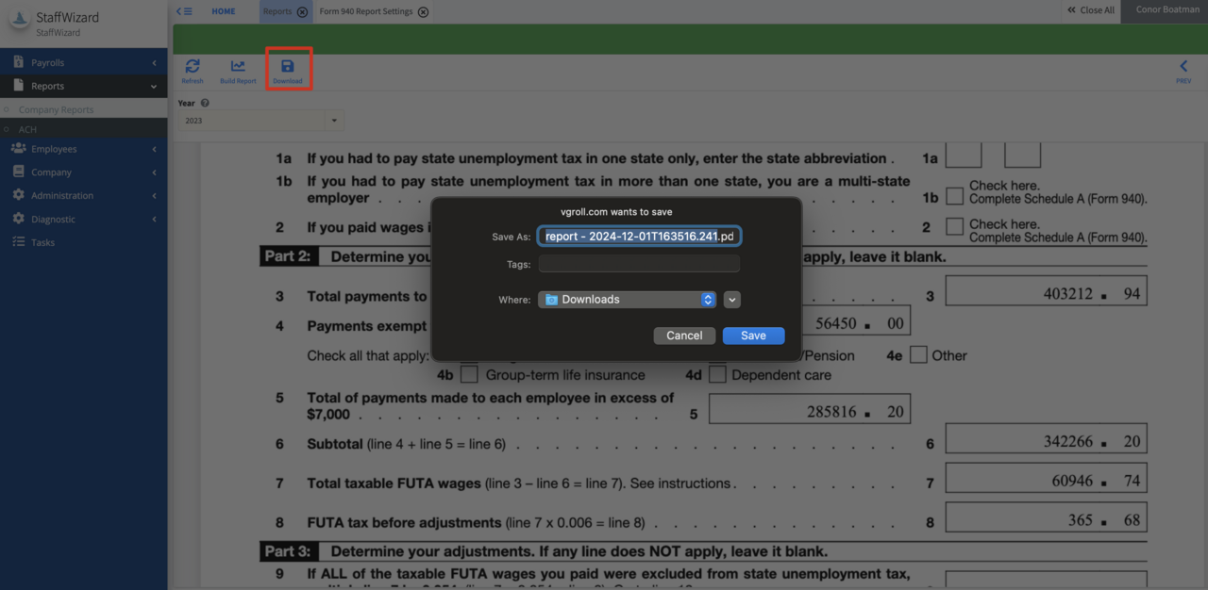The width and height of the screenshot is (1208, 590).
Task: Close the Form 940 Report Settings tab
Action: (x=423, y=12)
